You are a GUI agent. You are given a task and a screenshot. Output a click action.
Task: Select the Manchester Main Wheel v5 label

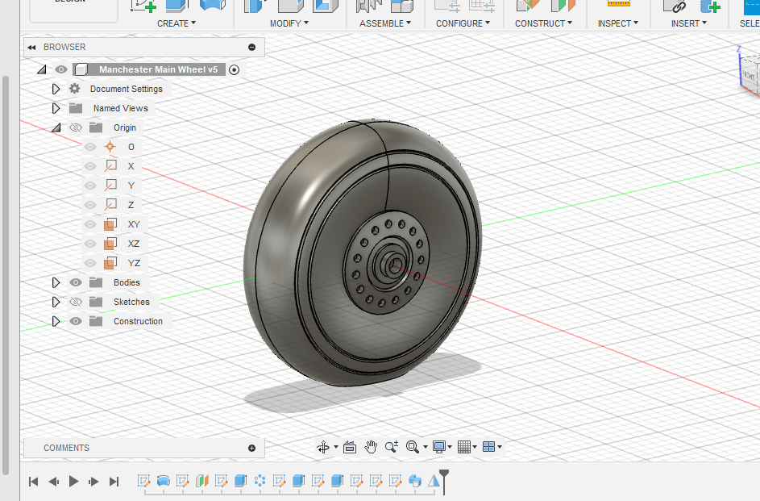point(159,69)
